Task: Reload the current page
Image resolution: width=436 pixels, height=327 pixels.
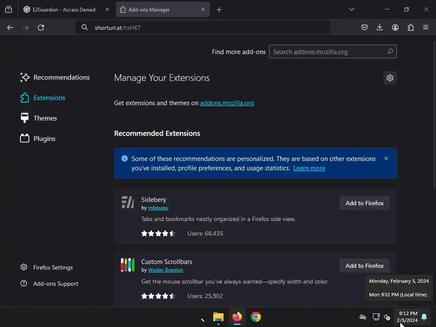Action: [41, 28]
